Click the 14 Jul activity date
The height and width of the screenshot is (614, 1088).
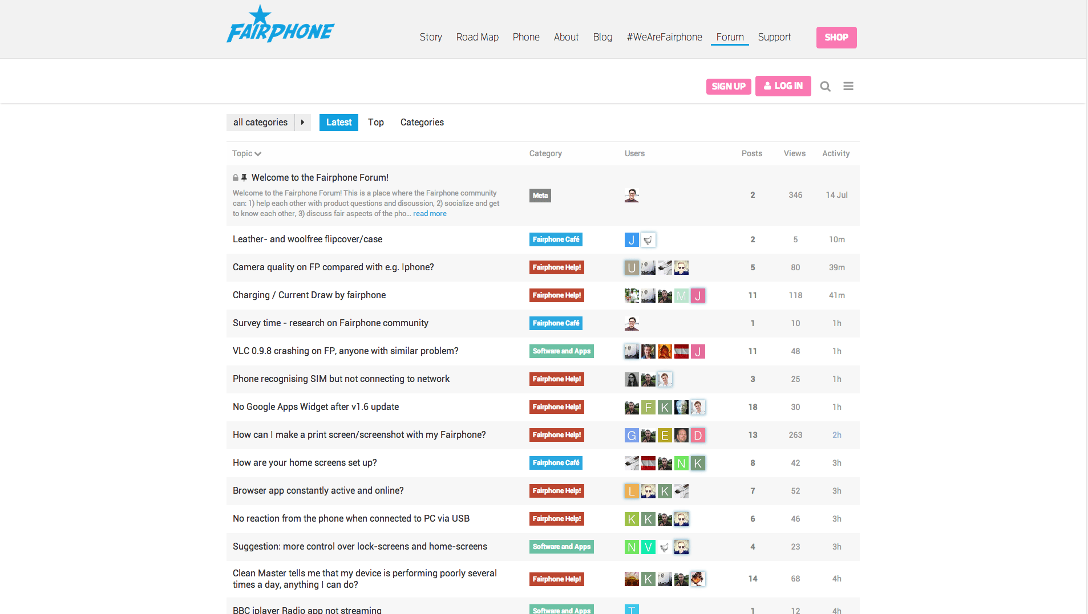click(x=837, y=195)
